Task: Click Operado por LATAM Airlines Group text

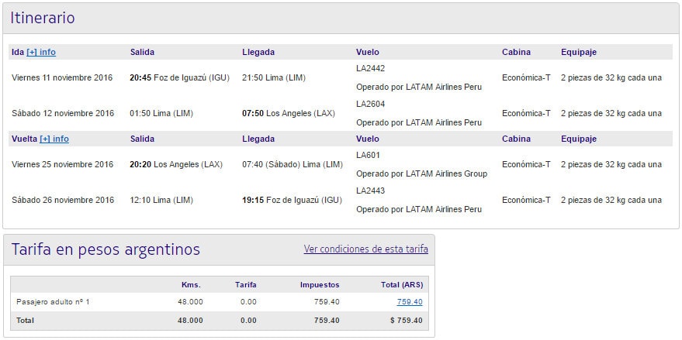Action: (x=422, y=173)
